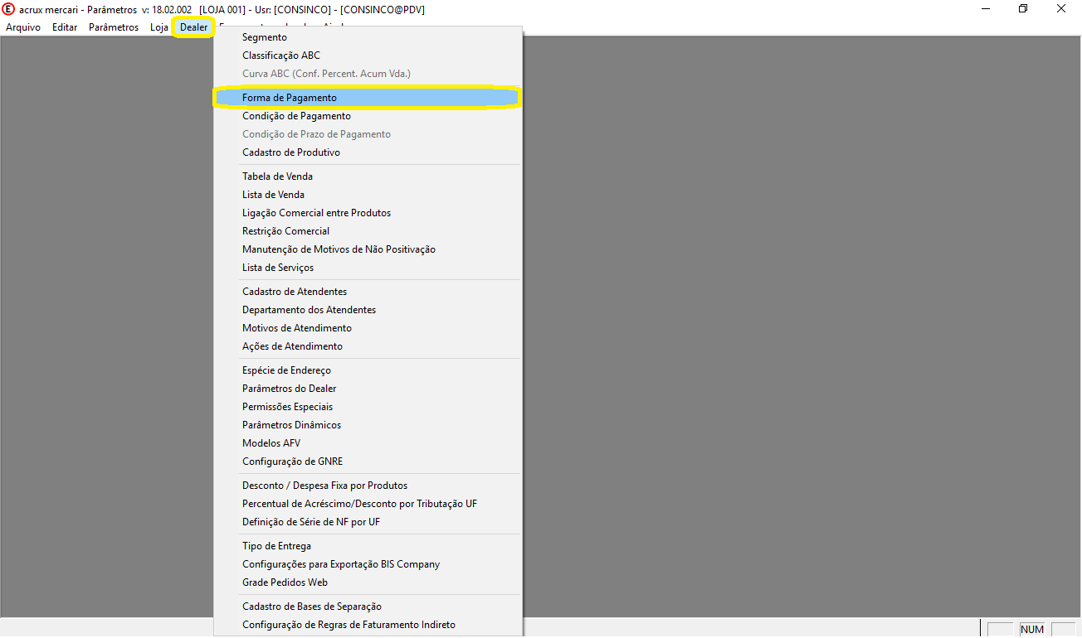
Task: Close the acrux mercari window
Action: click(x=1061, y=9)
